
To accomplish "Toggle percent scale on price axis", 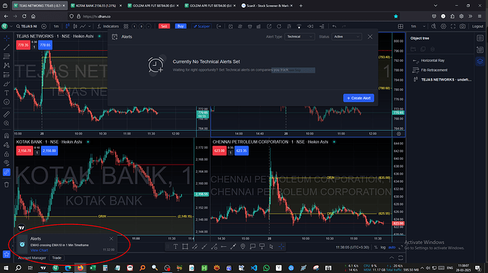I will 376,247.
